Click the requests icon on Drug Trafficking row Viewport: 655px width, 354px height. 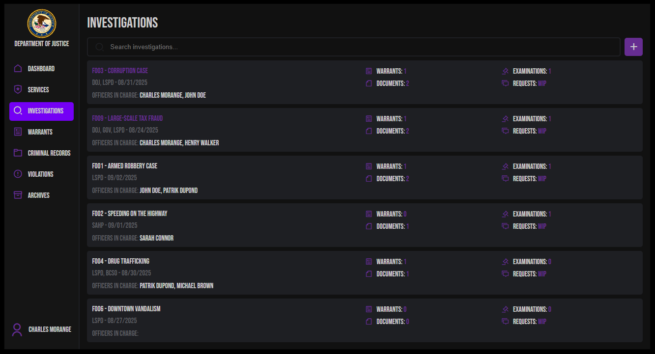pyautogui.click(x=505, y=273)
